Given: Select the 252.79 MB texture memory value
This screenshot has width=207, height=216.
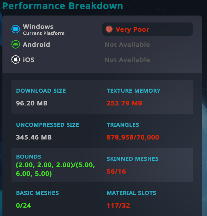Looking at the screenshot, I should (x=124, y=103).
